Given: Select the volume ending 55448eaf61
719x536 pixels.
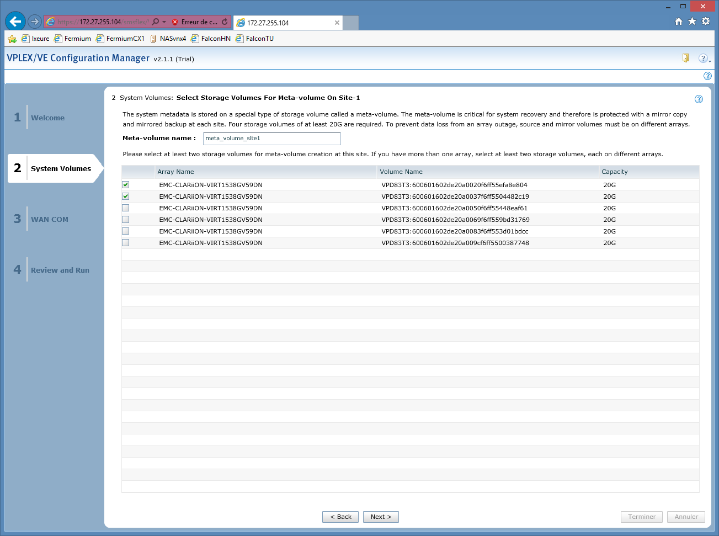Looking at the screenshot, I should pos(126,208).
